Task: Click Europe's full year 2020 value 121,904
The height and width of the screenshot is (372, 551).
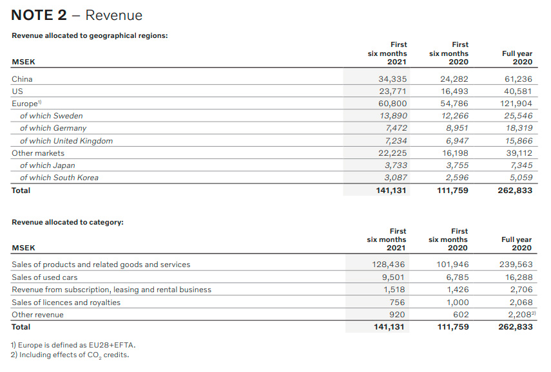Action: pos(516,104)
